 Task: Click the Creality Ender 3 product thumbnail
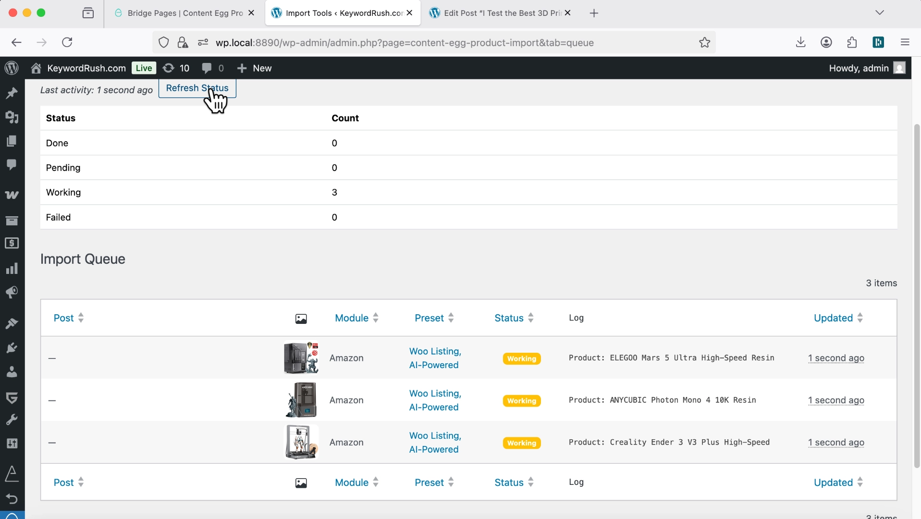pos(301,442)
